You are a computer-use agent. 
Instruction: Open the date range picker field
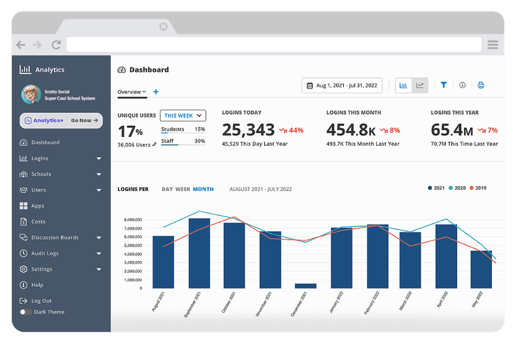coord(342,85)
